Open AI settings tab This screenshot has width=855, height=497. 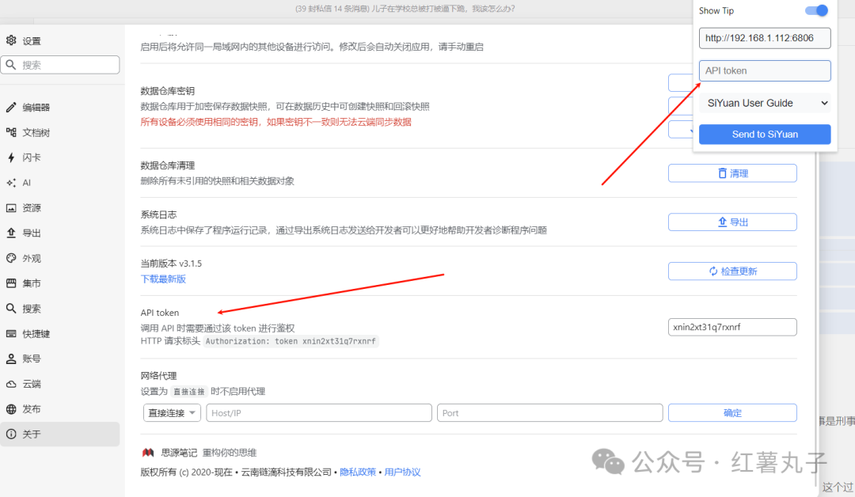[x=60, y=183]
